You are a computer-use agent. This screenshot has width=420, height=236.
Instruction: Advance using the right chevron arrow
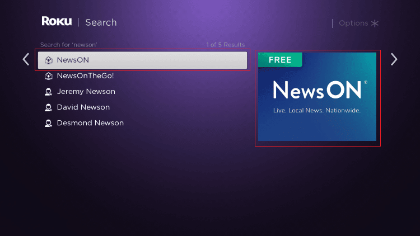(x=394, y=59)
